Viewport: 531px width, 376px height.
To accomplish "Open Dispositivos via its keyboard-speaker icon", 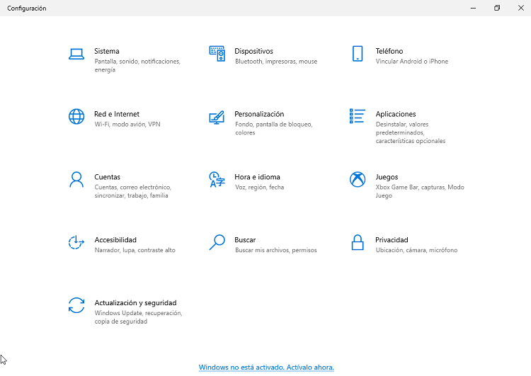I will [x=217, y=54].
